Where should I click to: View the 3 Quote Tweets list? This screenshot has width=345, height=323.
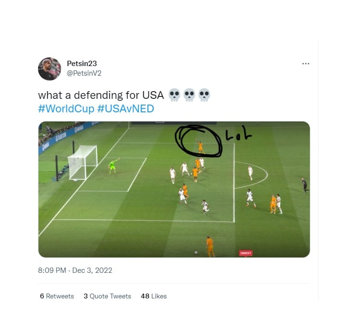(107, 296)
